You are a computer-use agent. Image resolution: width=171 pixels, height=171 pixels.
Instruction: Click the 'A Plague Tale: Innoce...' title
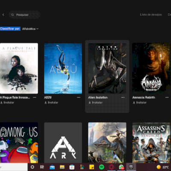15,97
